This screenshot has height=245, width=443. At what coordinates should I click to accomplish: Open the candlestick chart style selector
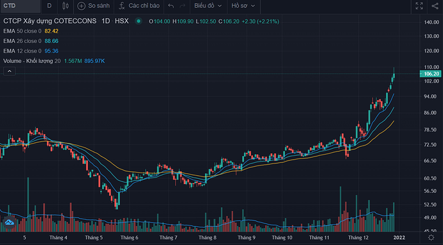click(65, 6)
